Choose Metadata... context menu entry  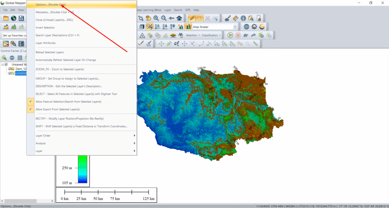click(82, 12)
